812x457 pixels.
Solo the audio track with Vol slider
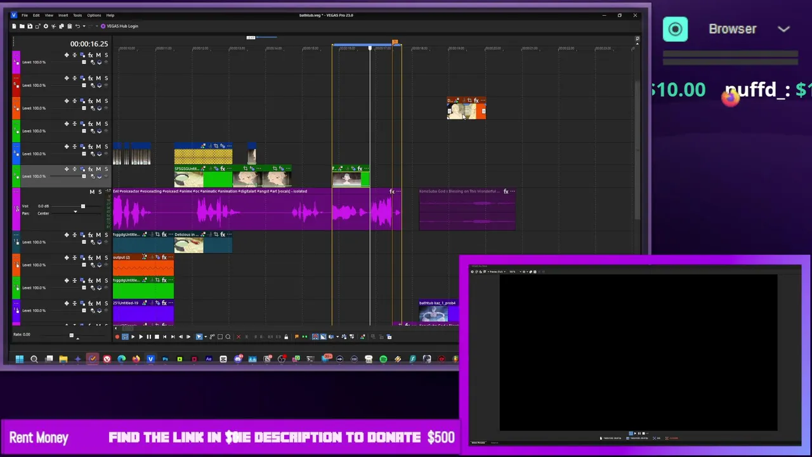(x=100, y=192)
